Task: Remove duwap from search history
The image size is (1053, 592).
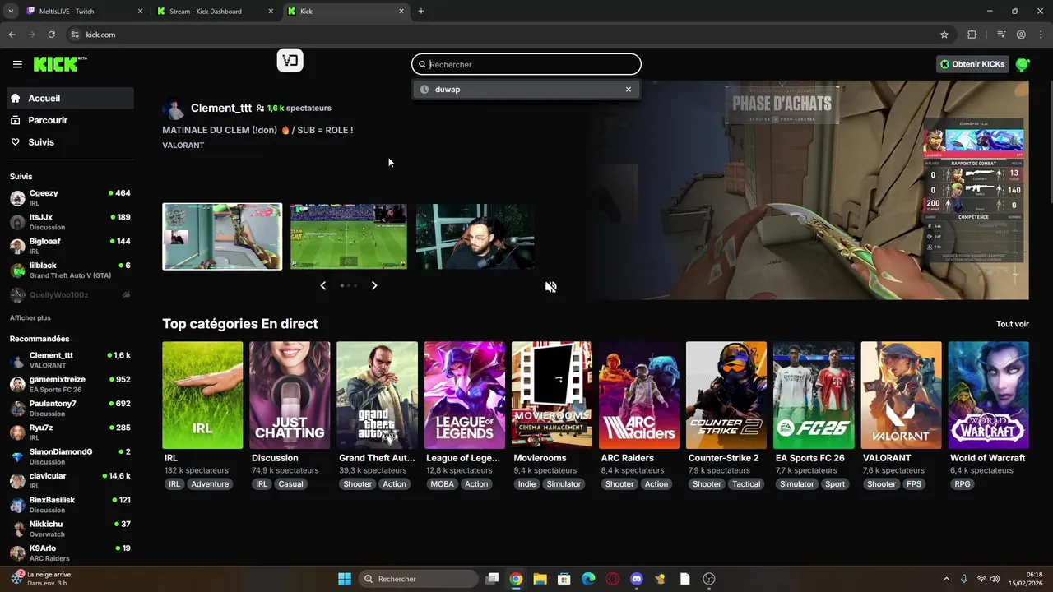Action: pyautogui.click(x=629, y=90)
